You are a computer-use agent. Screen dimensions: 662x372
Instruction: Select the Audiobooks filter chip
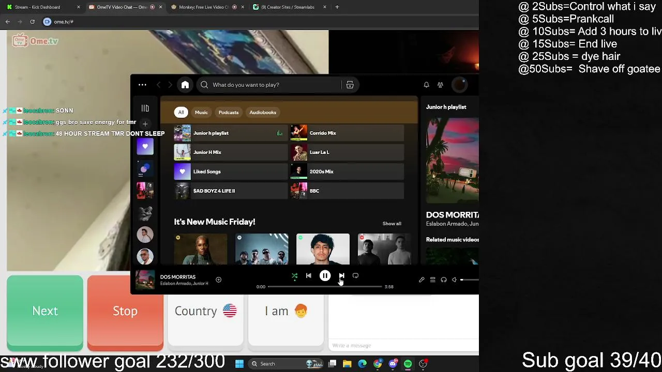[x=263, y=112]
